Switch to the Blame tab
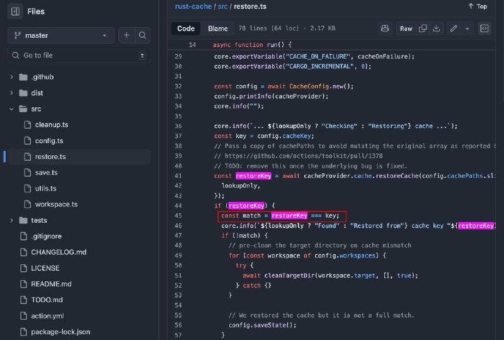This screenshot has height=340, width=504. pyautogui.click(x=218, y=28)
